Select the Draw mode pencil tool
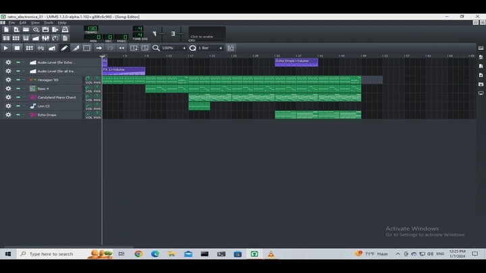Viewport: 486px width, 273px height. point(65,48)
